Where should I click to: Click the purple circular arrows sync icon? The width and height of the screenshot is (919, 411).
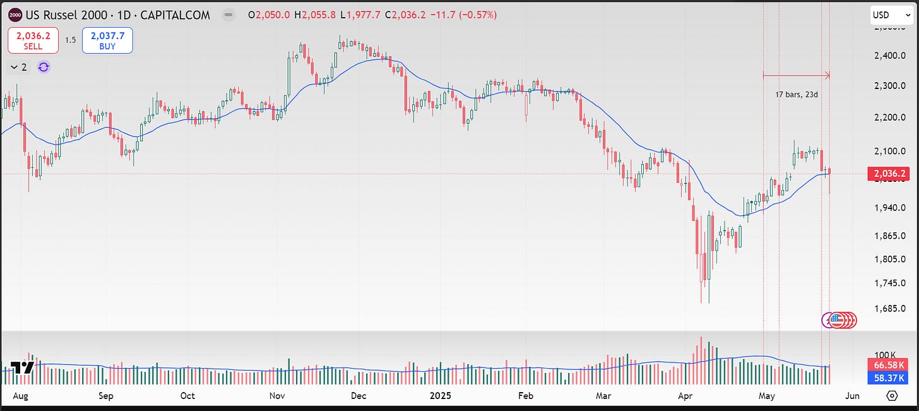point(44,67)
